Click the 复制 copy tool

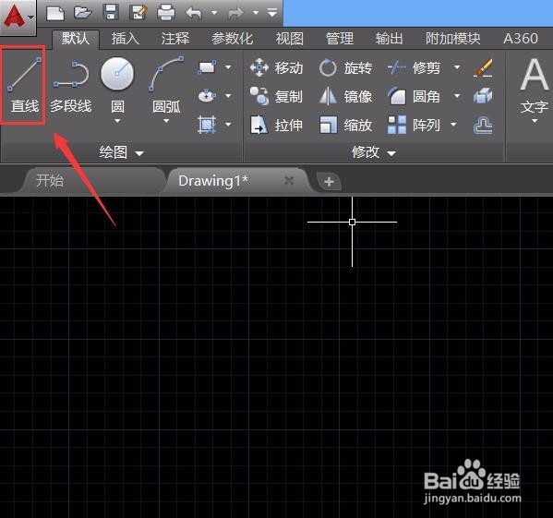277,96
